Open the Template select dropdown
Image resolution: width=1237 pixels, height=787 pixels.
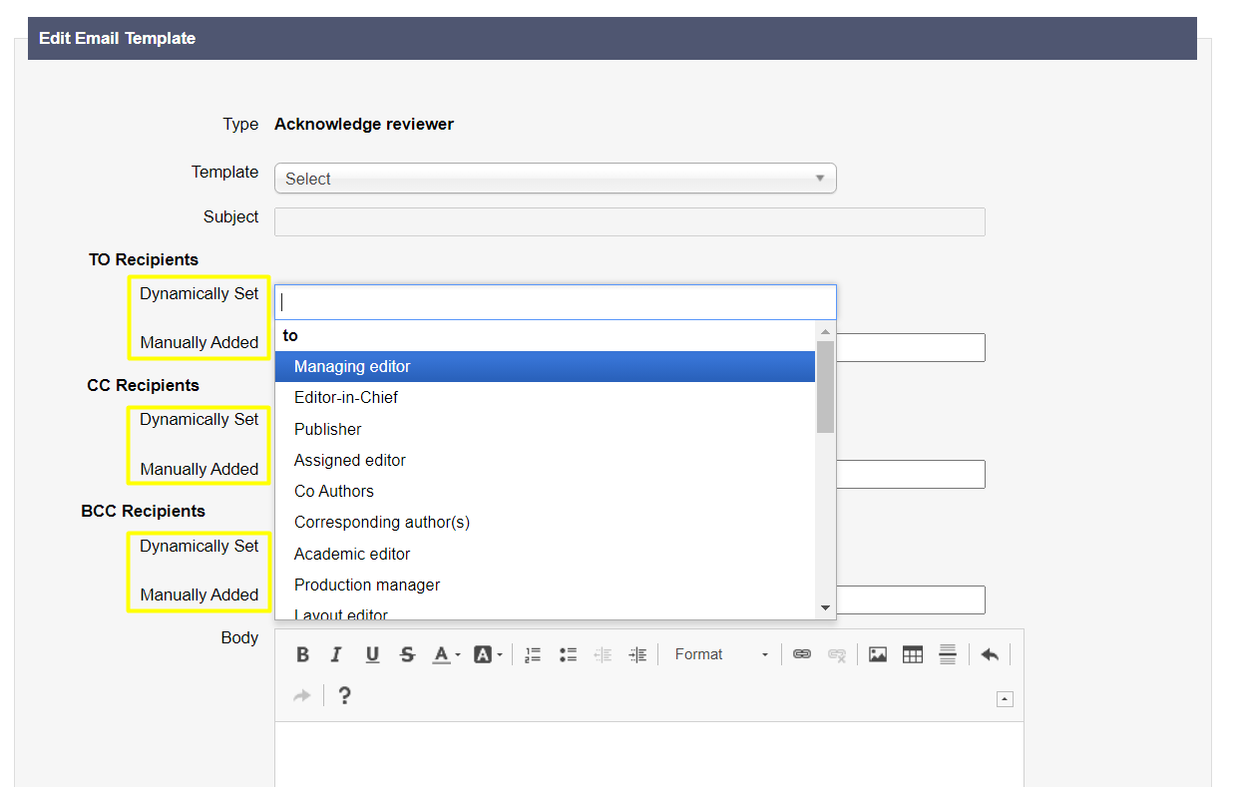coord(555,179)
